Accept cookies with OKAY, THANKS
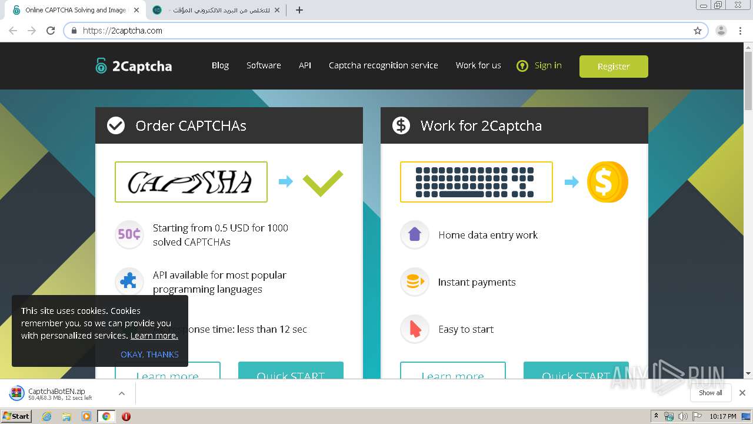The height and width of the screenshot is (424, 753). (149, 355)
